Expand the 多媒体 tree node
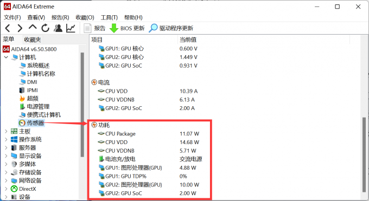This screenshot has width=369, height=201. [6, 164]
